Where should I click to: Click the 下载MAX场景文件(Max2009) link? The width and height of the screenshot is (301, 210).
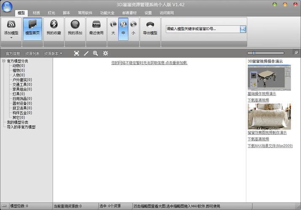click(x=270, y=146)
